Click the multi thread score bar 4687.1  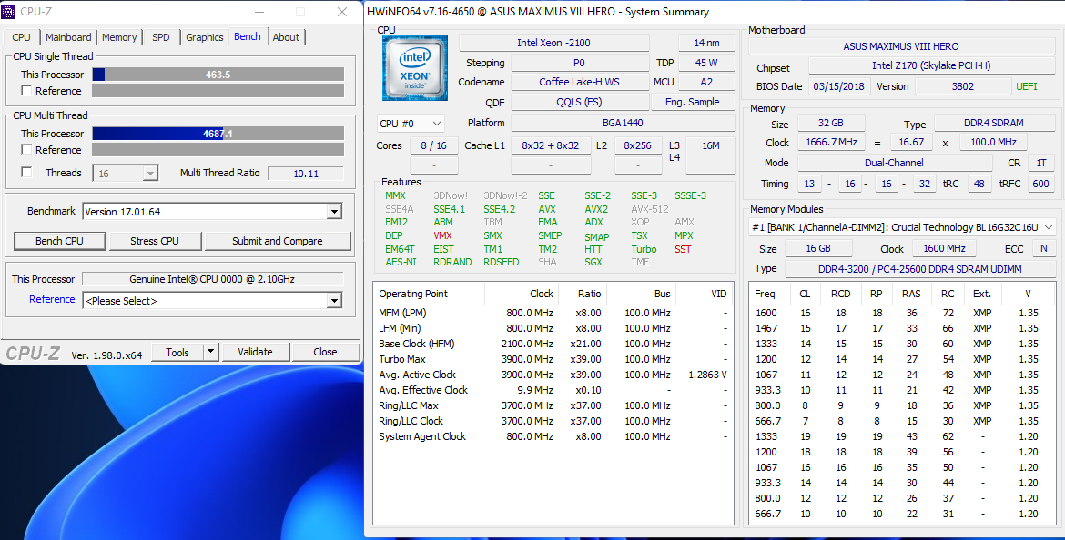218,134
